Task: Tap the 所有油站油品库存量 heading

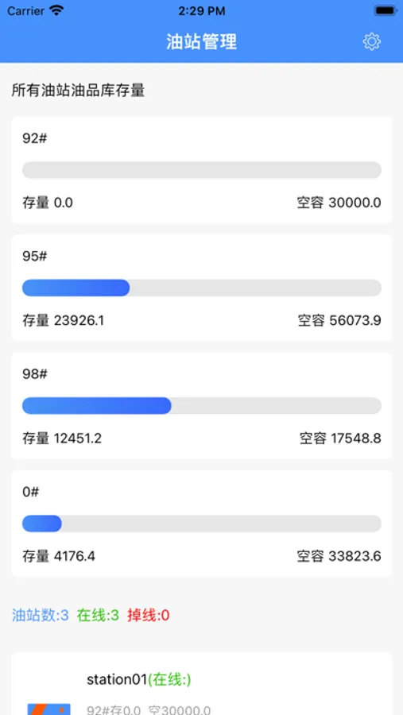Action: point(78,91)
